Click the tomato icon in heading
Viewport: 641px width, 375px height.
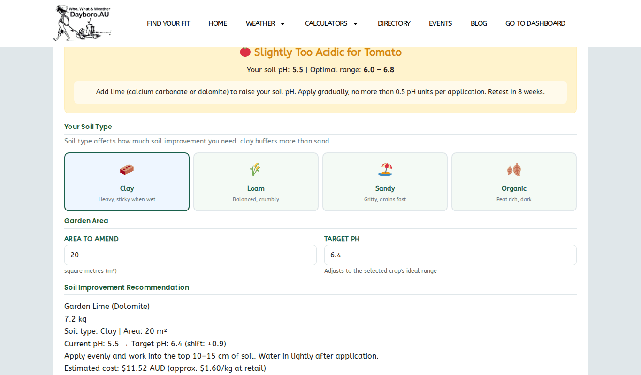[x=245, y=52]
